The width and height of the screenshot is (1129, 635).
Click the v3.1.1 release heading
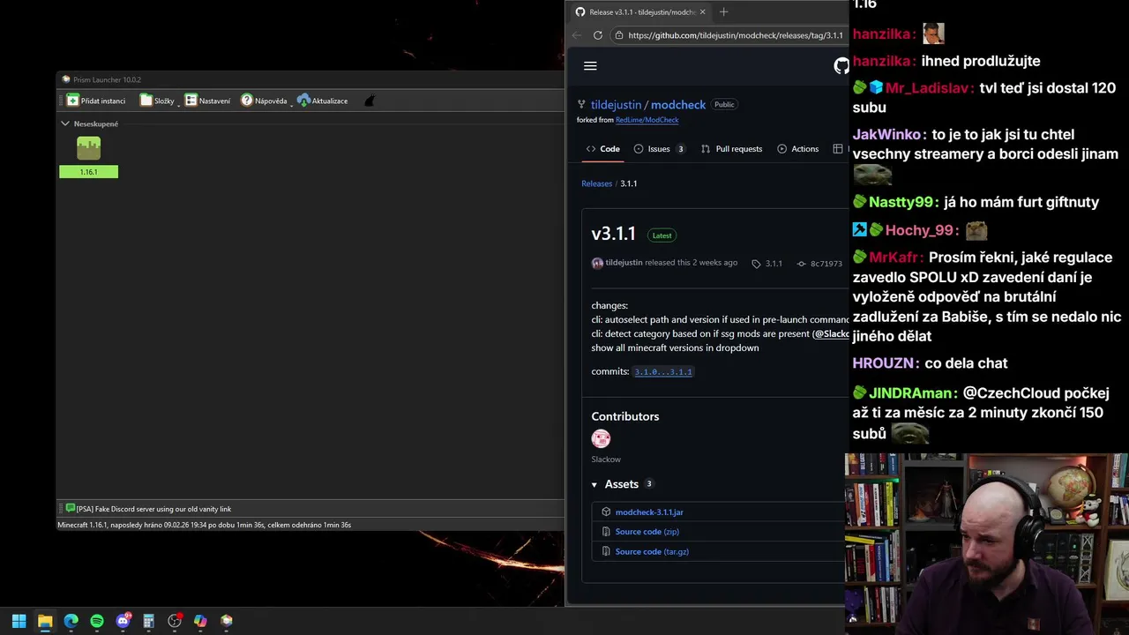pyautogui.click(x=613, y=234)
